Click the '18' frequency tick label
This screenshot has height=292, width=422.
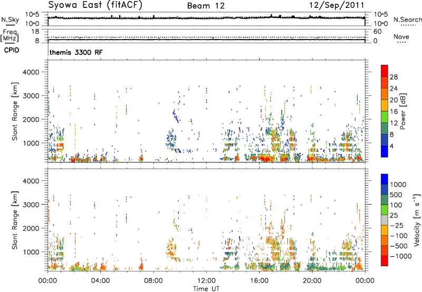[35, 32]
